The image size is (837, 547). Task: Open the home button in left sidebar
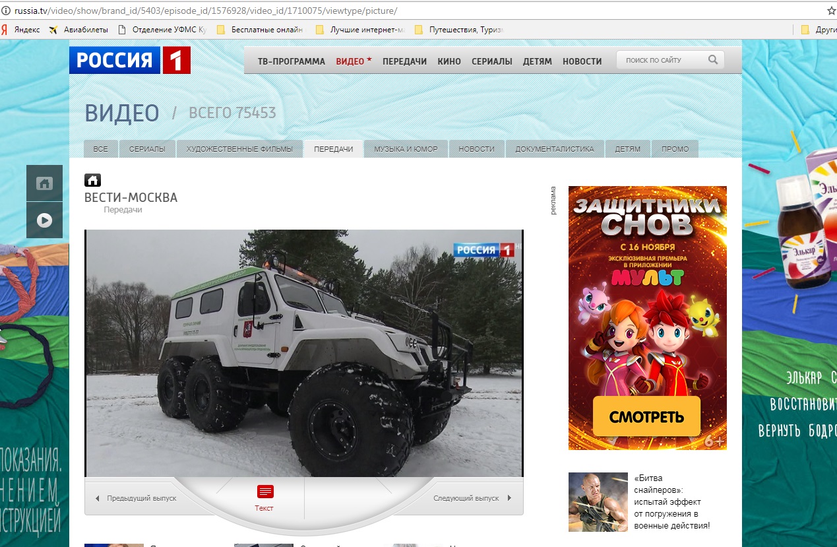click(x=44, y=183)
